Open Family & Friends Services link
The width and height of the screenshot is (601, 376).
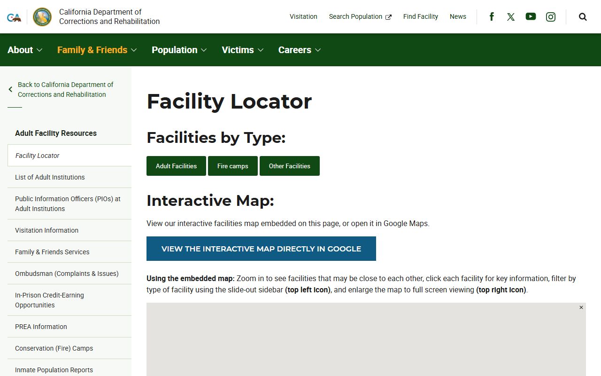[x=69, y=252]
